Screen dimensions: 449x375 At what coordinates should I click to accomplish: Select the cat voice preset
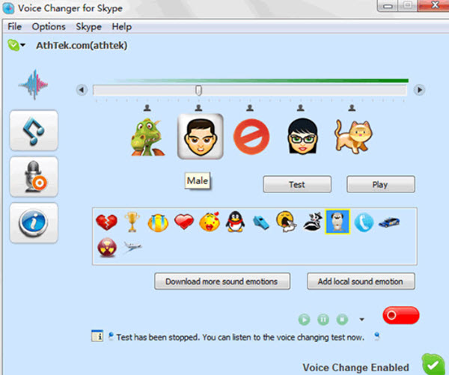click(x=353, y=137)
